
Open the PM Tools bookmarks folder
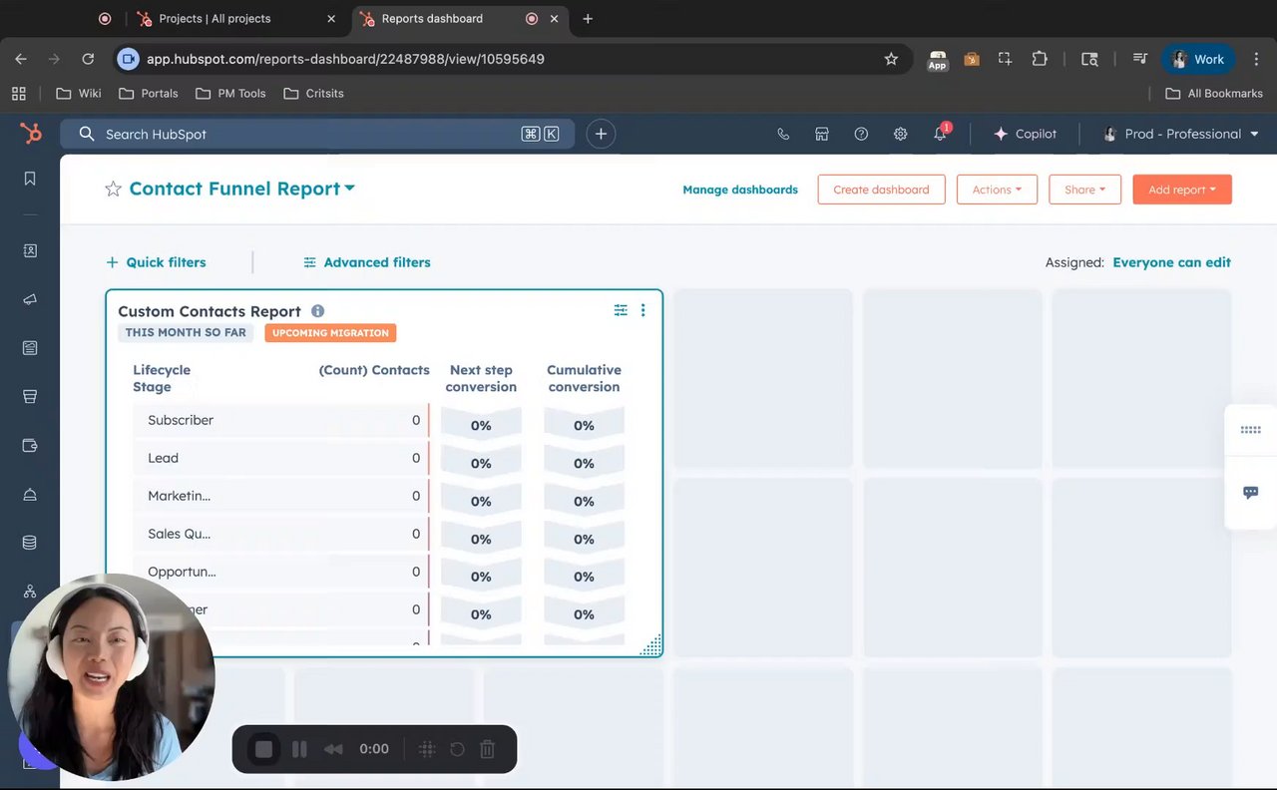pos(230,93)
